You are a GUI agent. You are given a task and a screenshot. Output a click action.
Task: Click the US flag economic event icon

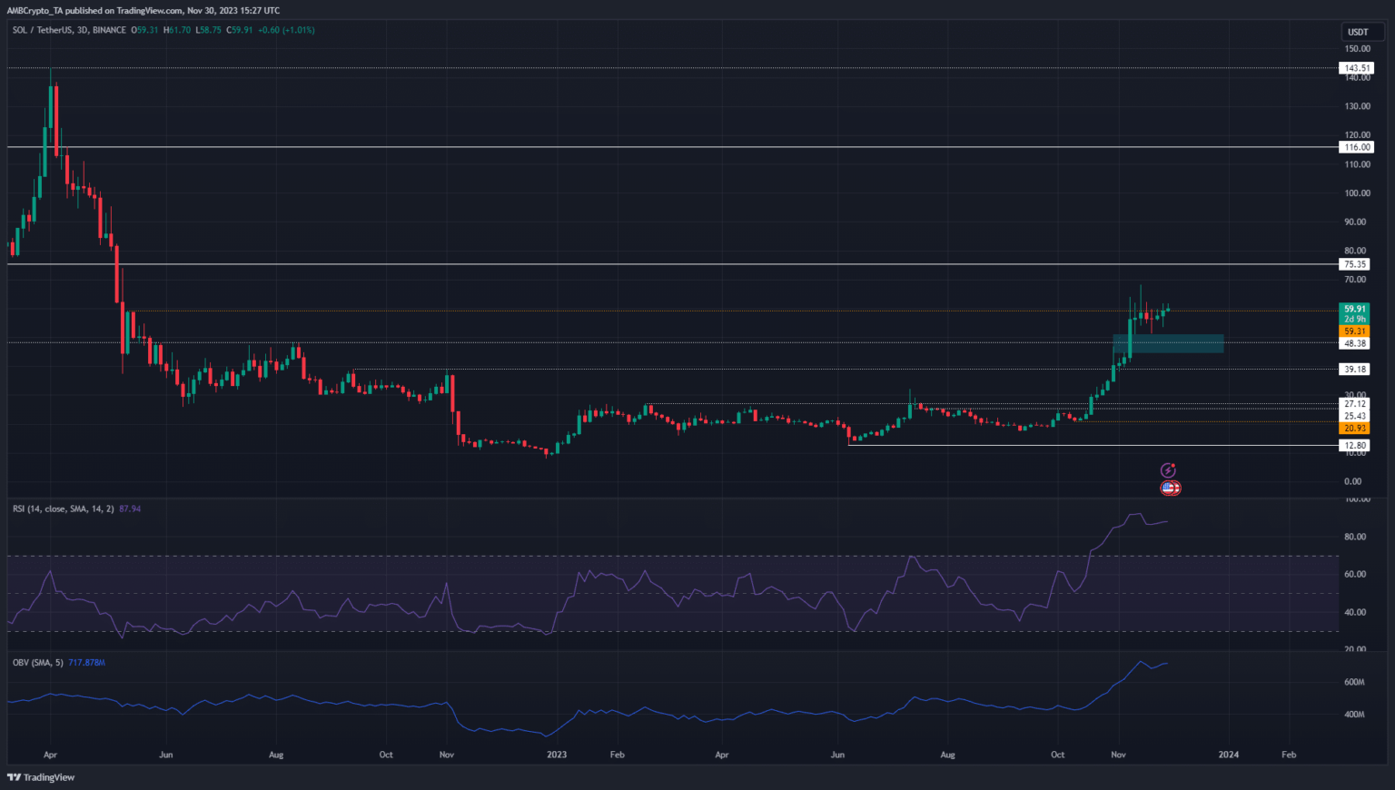tap(1170, 489)
